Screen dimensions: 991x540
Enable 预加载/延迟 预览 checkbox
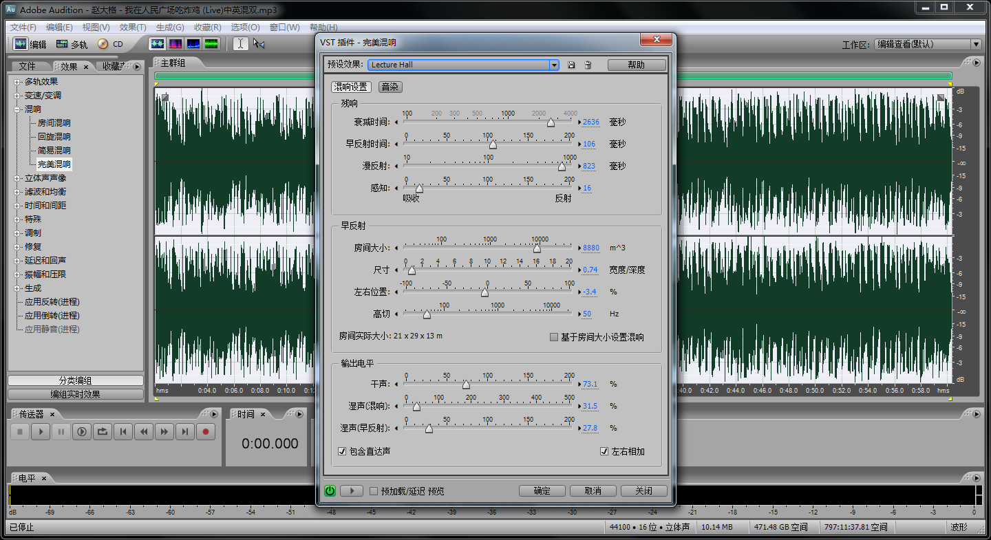[374, 491]
